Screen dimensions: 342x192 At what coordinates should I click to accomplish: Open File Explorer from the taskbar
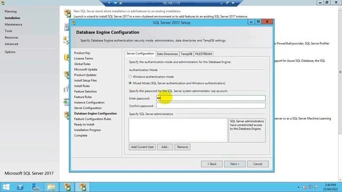51,187
